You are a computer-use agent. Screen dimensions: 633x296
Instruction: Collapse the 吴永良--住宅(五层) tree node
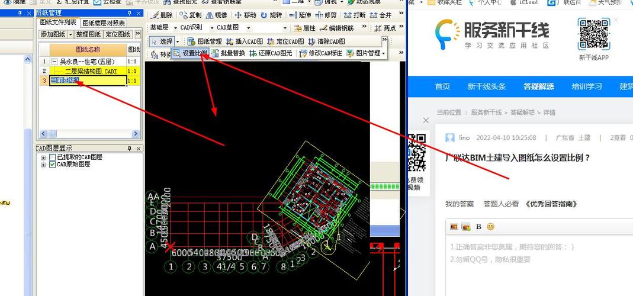tap(54, 62)
